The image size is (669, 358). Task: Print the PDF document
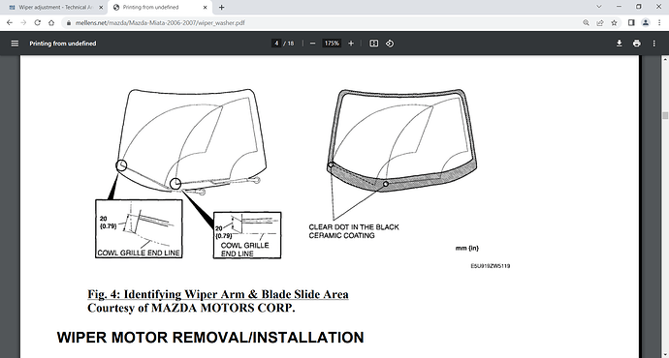[637, 44]
